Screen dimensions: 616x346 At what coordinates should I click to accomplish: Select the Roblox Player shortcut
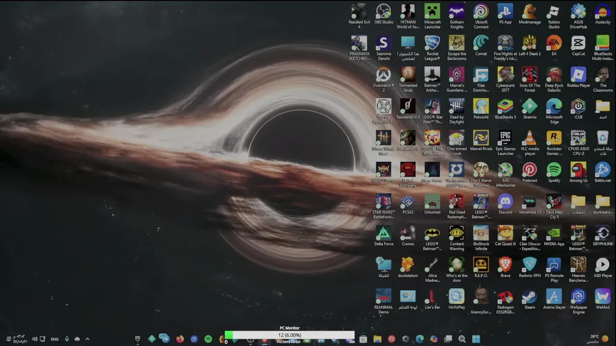point(578,77)
